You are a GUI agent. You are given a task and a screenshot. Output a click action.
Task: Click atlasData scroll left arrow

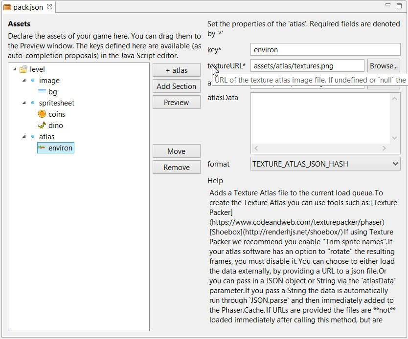[256, 148]
